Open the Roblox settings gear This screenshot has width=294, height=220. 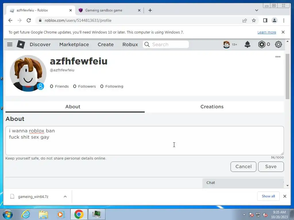(x=278, y=44)
